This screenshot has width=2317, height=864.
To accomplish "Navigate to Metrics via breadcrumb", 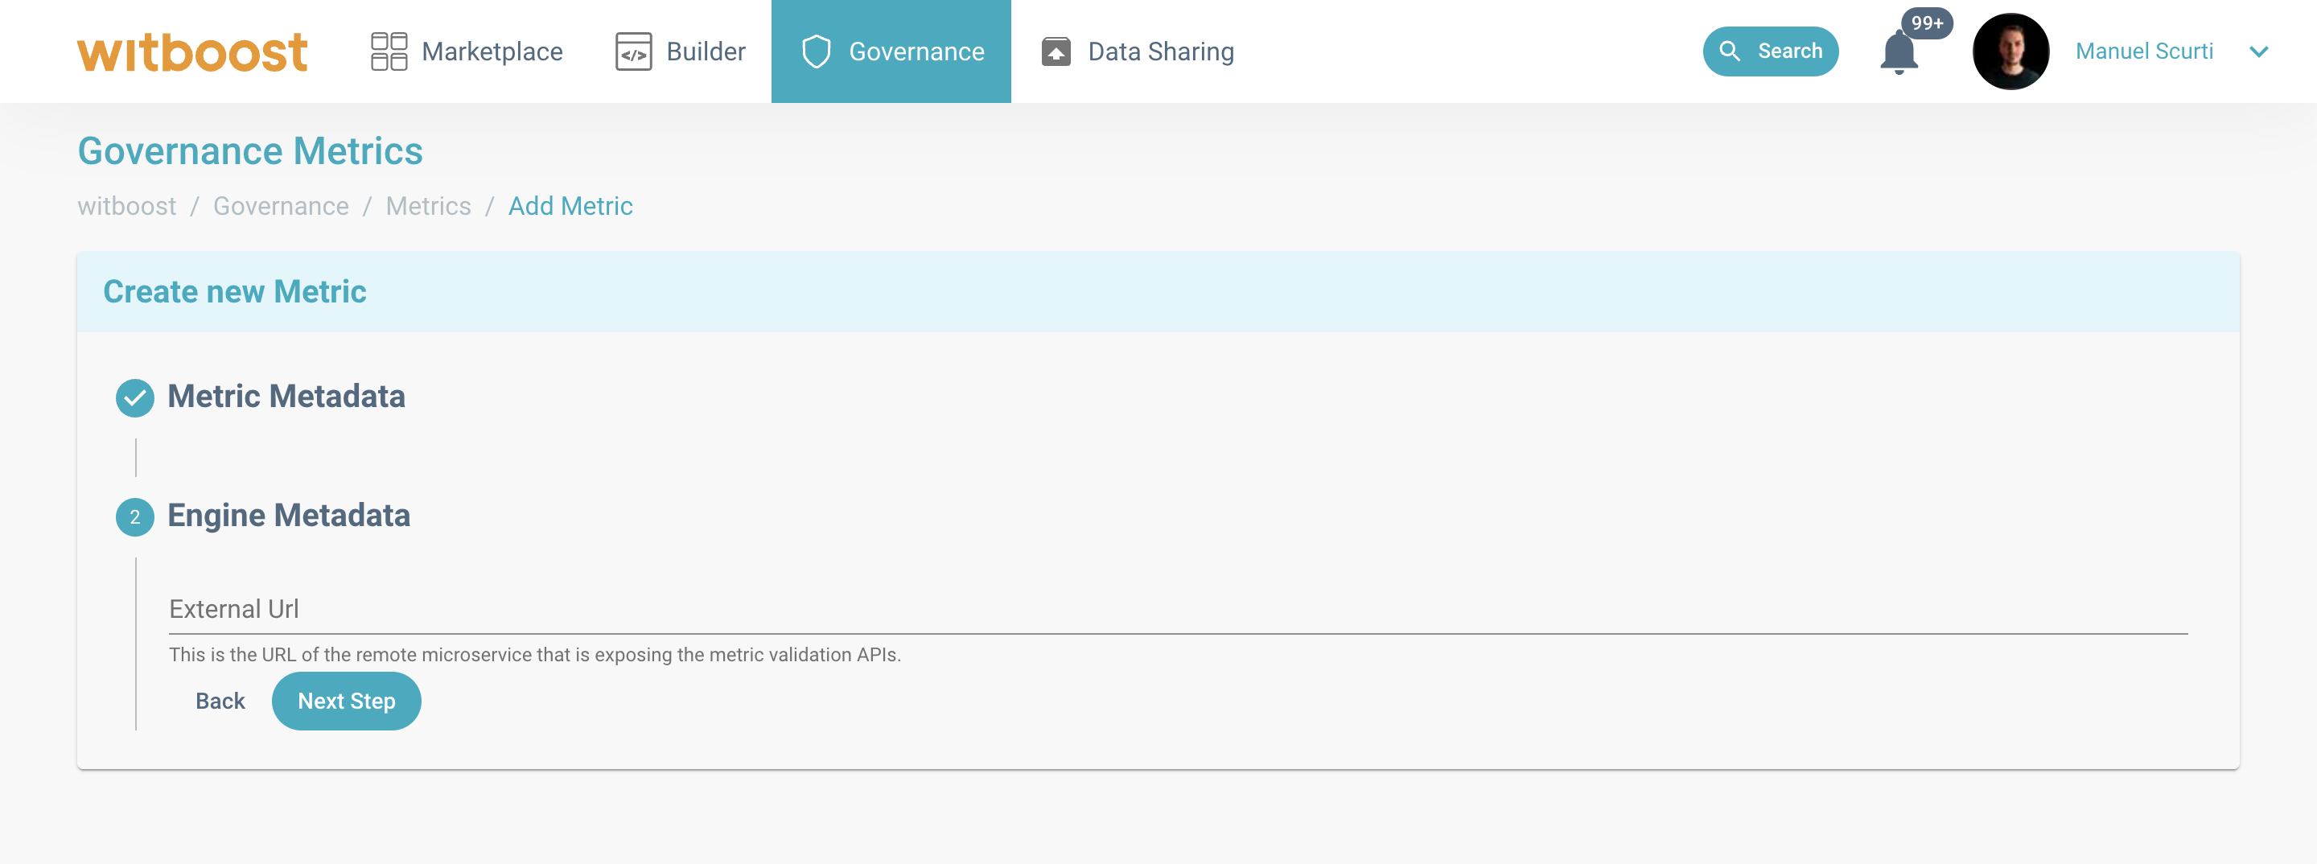I will (428, 206).
